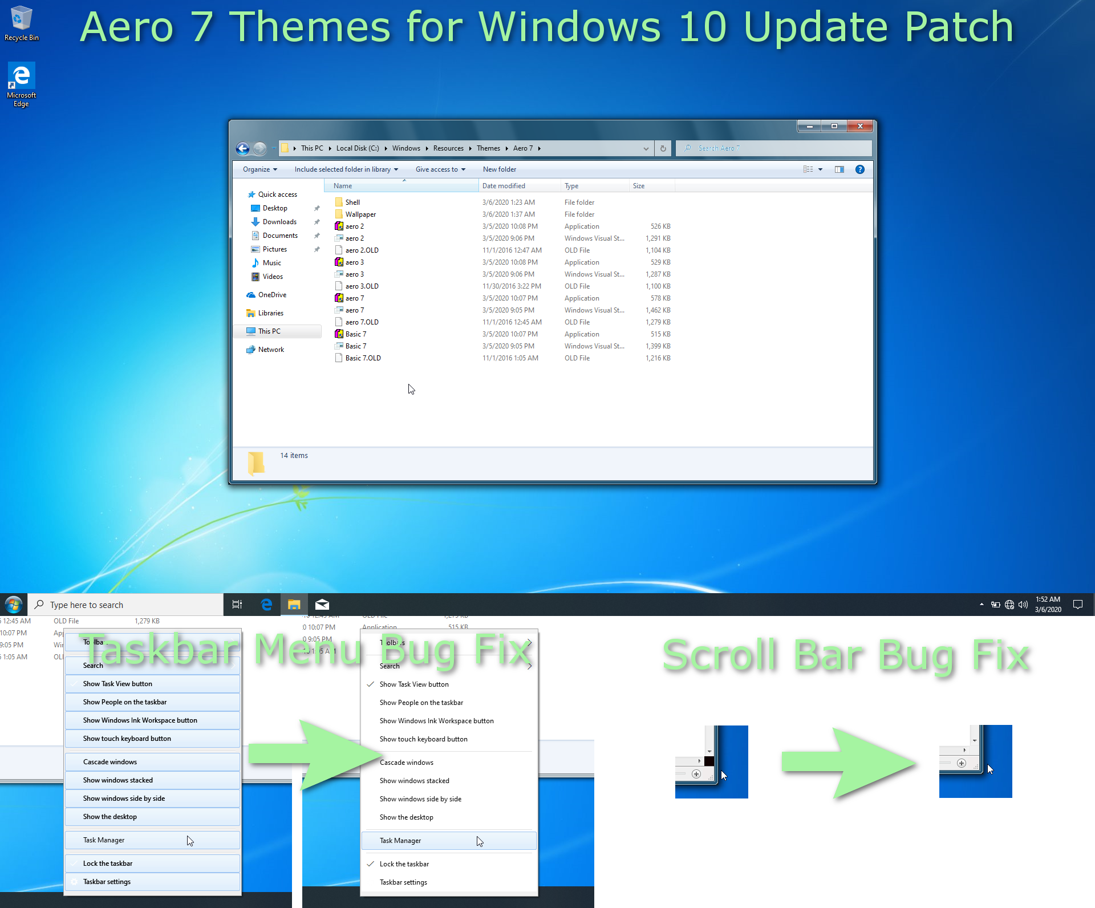Click the Search Aero 7 field
Viewport: 1095px width, 908px height.
774,148
